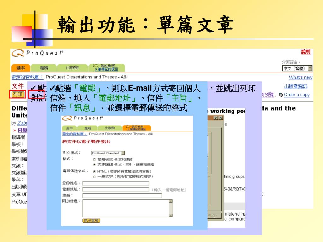
Task: Click the 主題 subject input field
Action: (122, 195)
